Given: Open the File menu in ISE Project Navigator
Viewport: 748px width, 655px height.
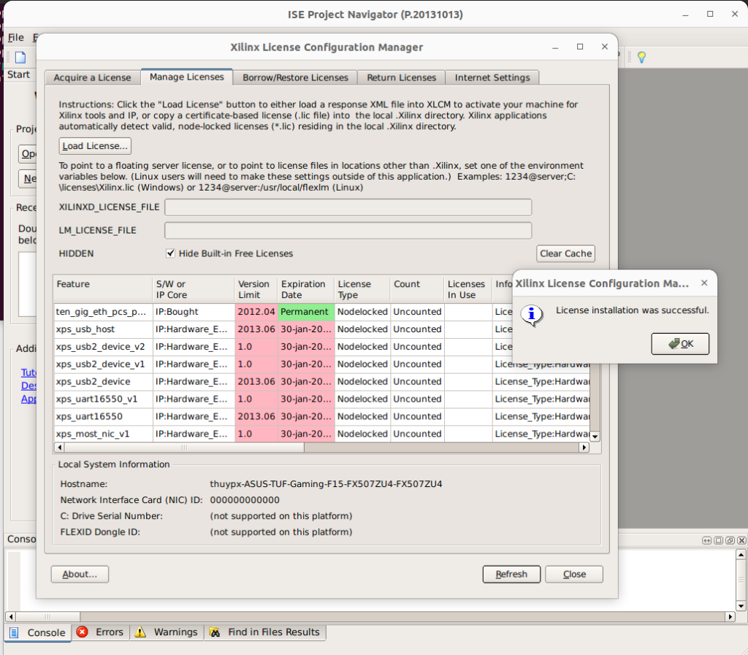Looking at the screenshot, I should 16,38.
